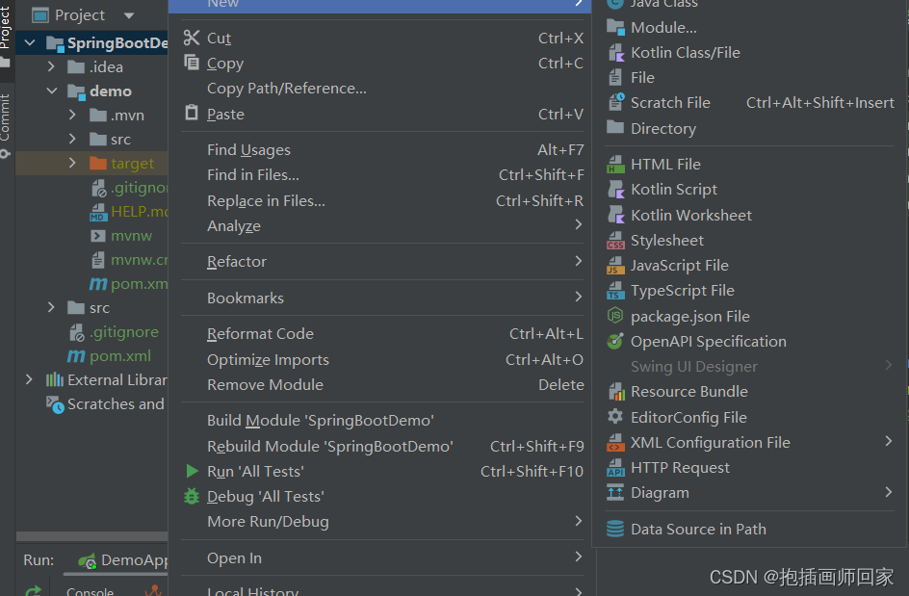909x596 pixels.
Task: Choose Build Module 'SpringBootDemo'
Action: pyautogui.click(x=382, y=421)
